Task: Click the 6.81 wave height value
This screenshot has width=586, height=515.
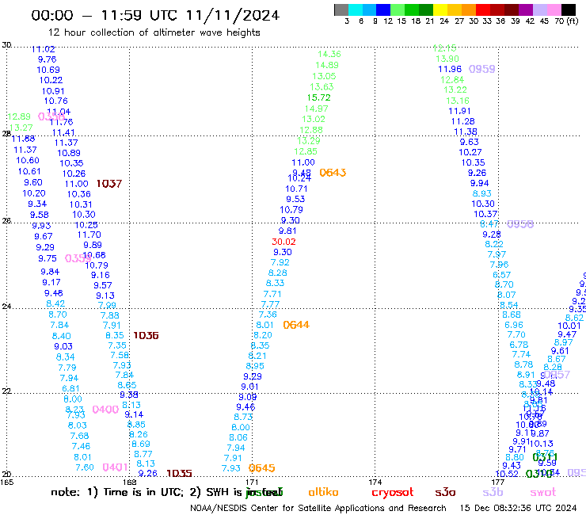Action: tap(70, 388)
